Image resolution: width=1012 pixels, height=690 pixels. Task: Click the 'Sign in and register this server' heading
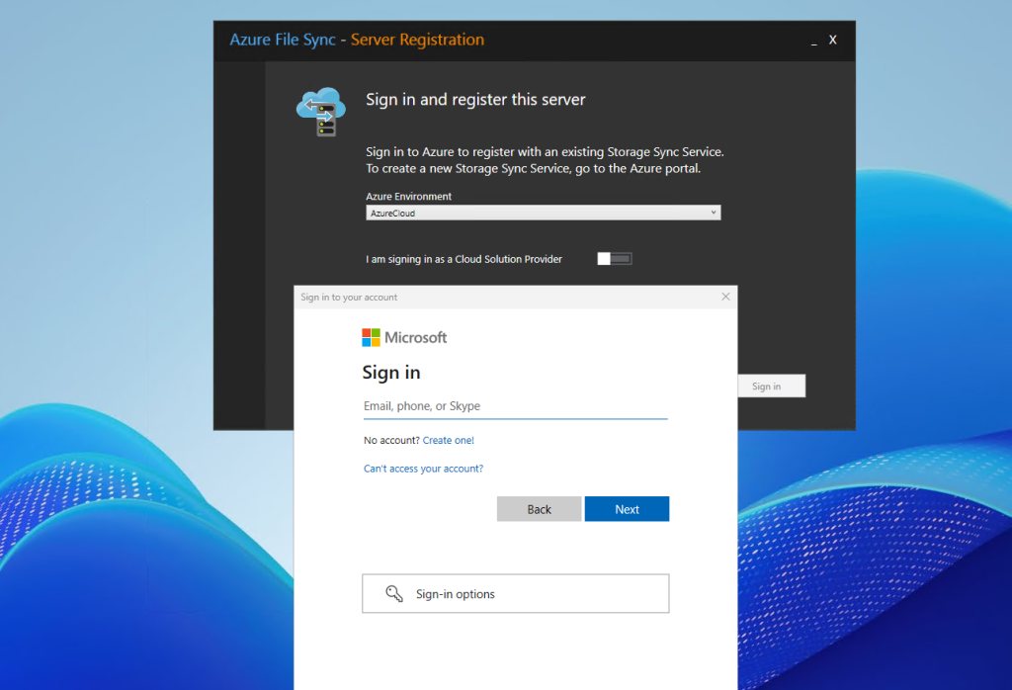coord(475,100)
